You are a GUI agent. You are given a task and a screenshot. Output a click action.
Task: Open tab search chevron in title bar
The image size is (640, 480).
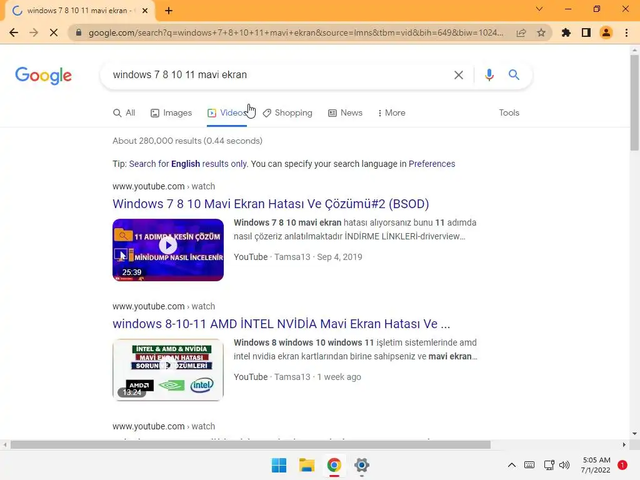[539, 9]
